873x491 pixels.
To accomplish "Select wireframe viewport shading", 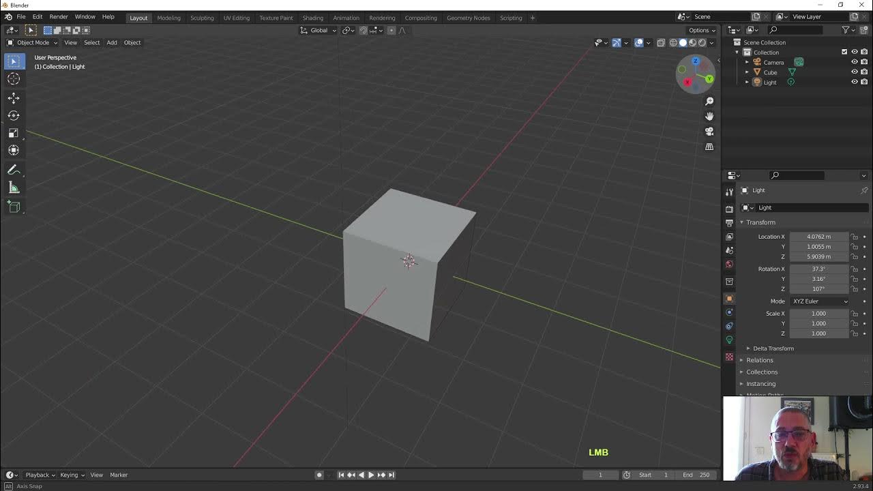I will [673, 42].
